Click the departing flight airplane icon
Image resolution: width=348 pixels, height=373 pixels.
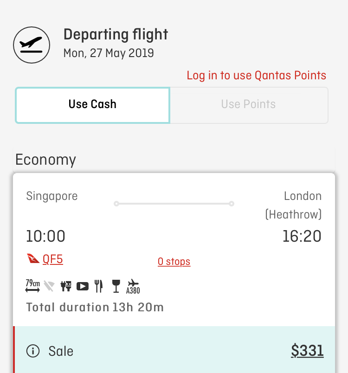(x=32, y=45)
